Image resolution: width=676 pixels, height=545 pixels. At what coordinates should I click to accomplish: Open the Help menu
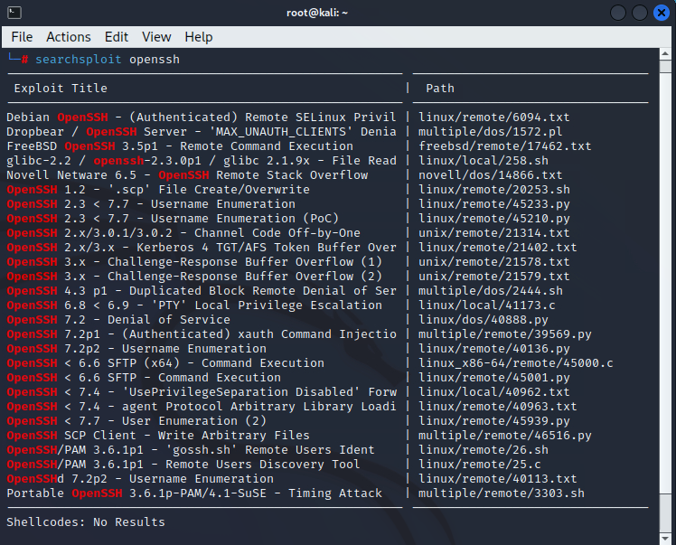198,37
